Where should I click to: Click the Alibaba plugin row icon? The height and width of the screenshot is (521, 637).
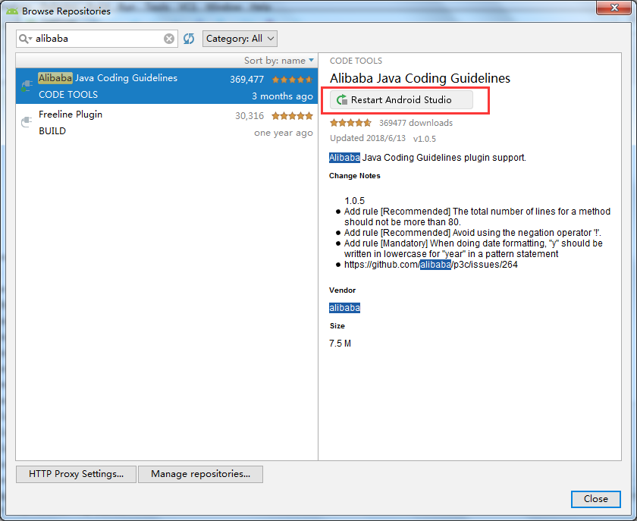coord(27,86)
